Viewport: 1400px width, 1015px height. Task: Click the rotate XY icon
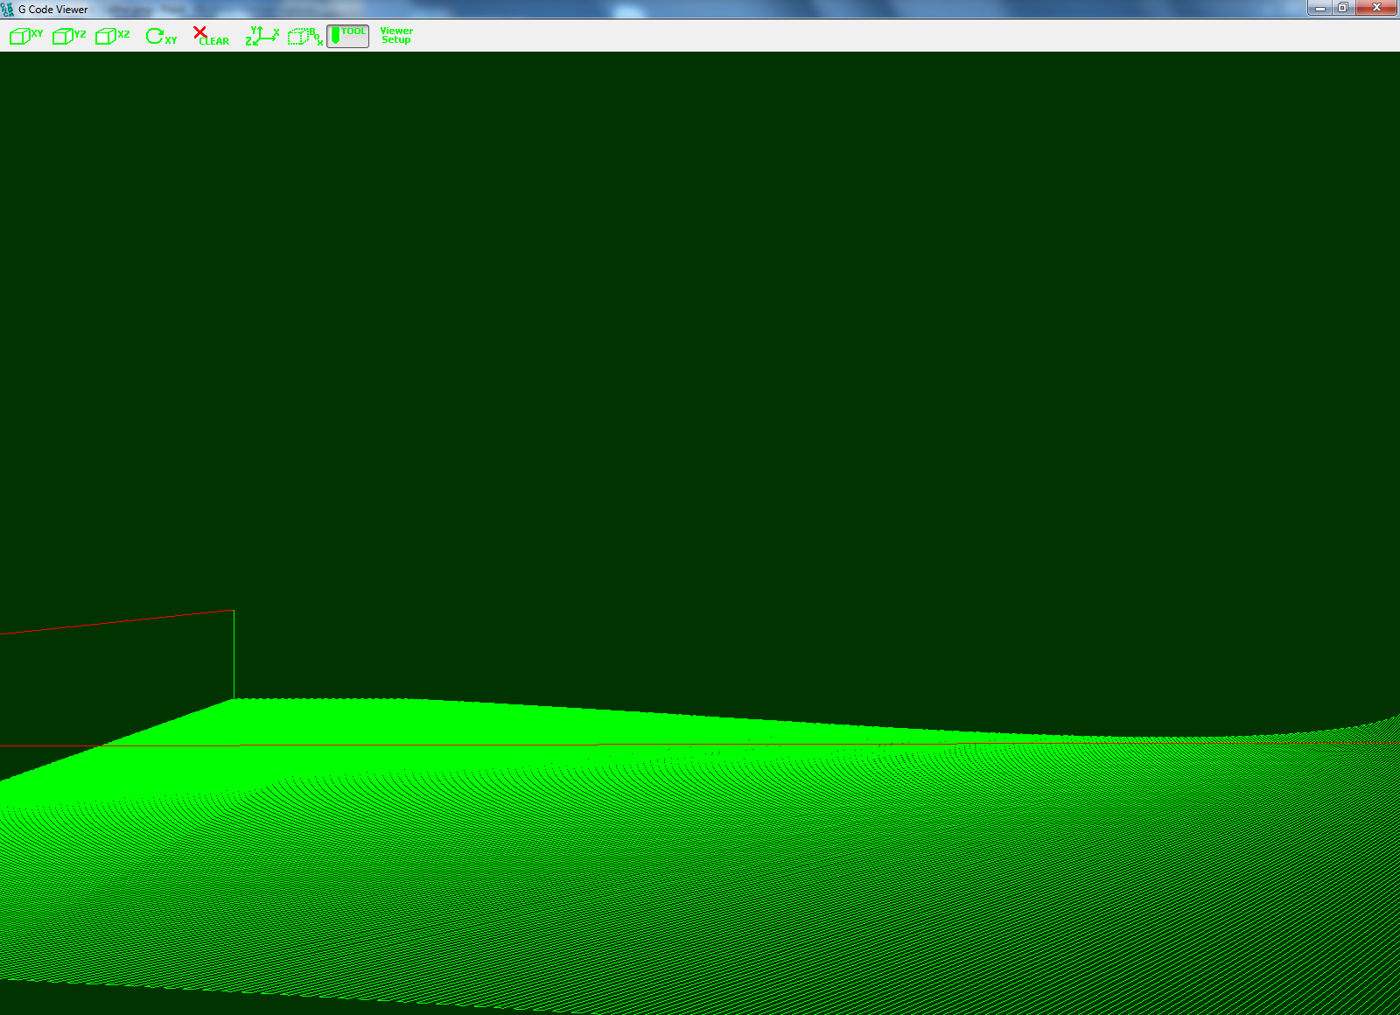pos(161,36)
